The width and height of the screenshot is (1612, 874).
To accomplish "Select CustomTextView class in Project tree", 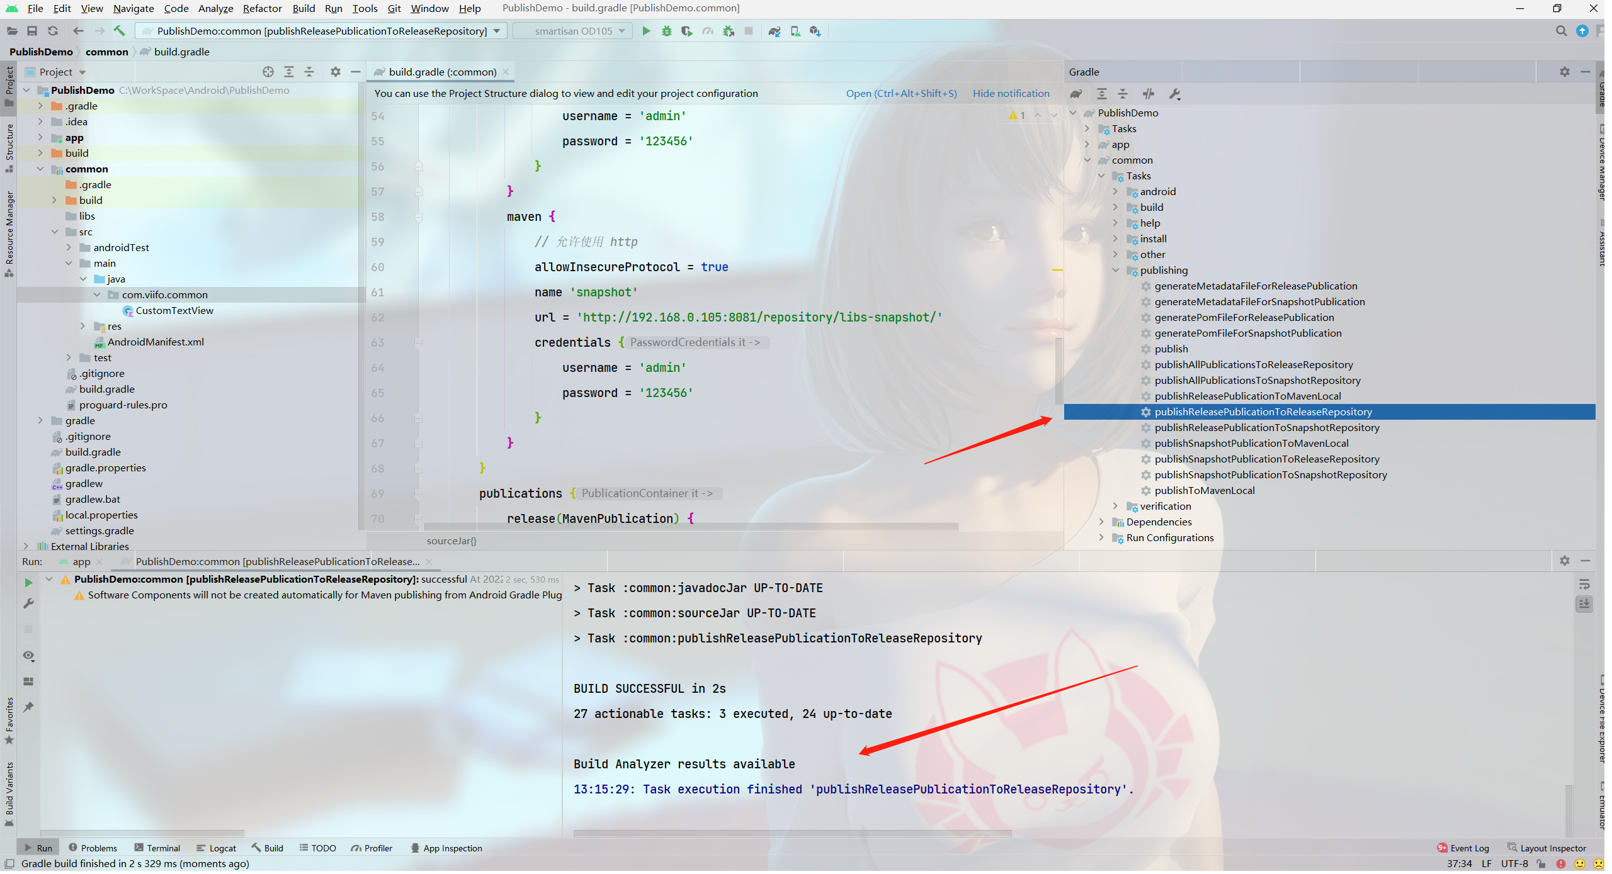I will point(174,310).
